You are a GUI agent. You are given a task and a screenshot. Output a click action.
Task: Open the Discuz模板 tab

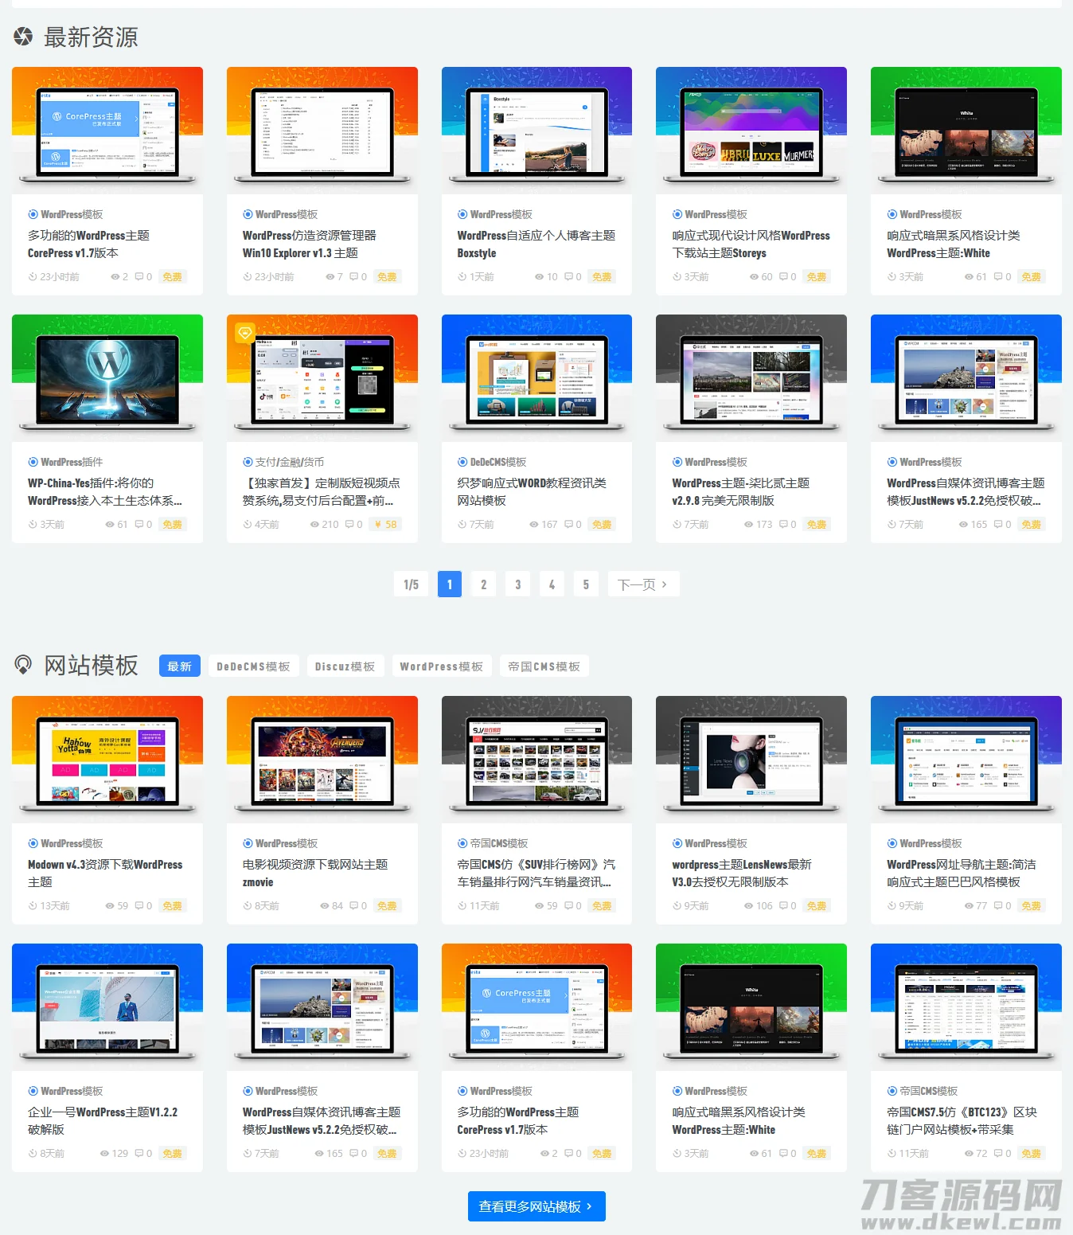point(345,666)
